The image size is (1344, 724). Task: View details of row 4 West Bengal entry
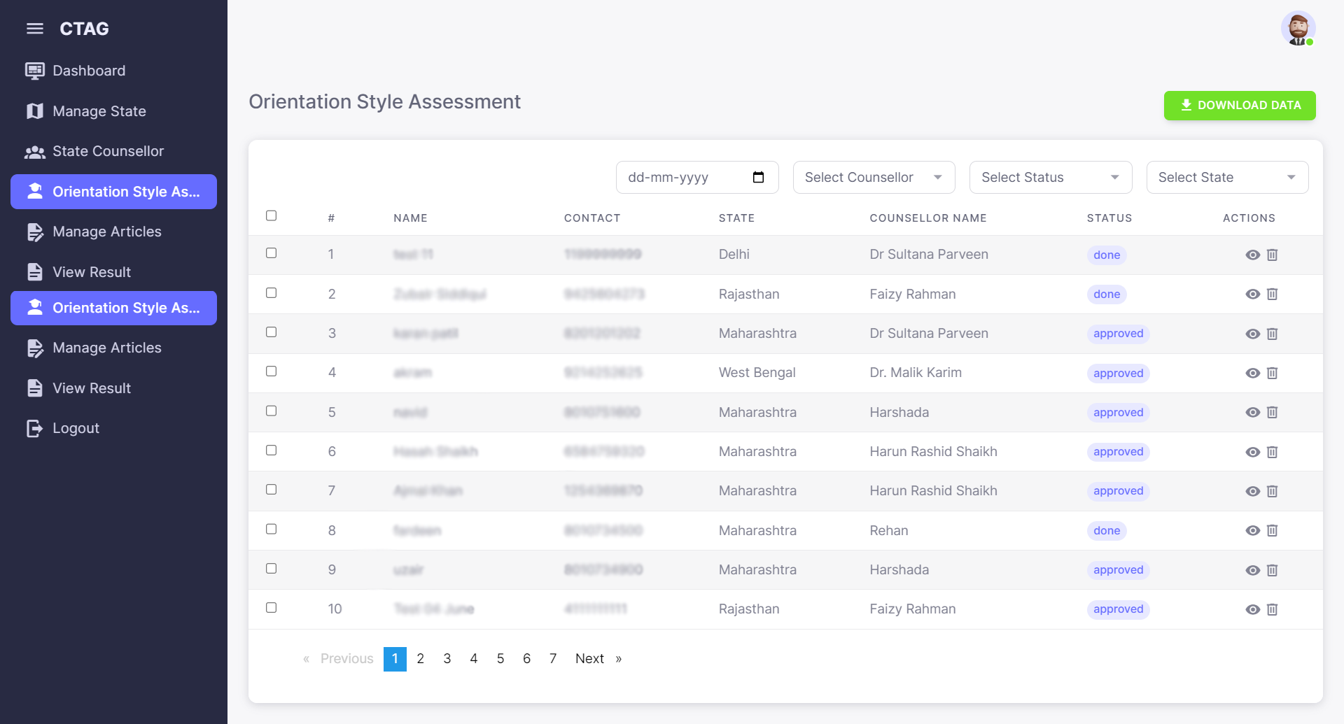point(1253,374)
